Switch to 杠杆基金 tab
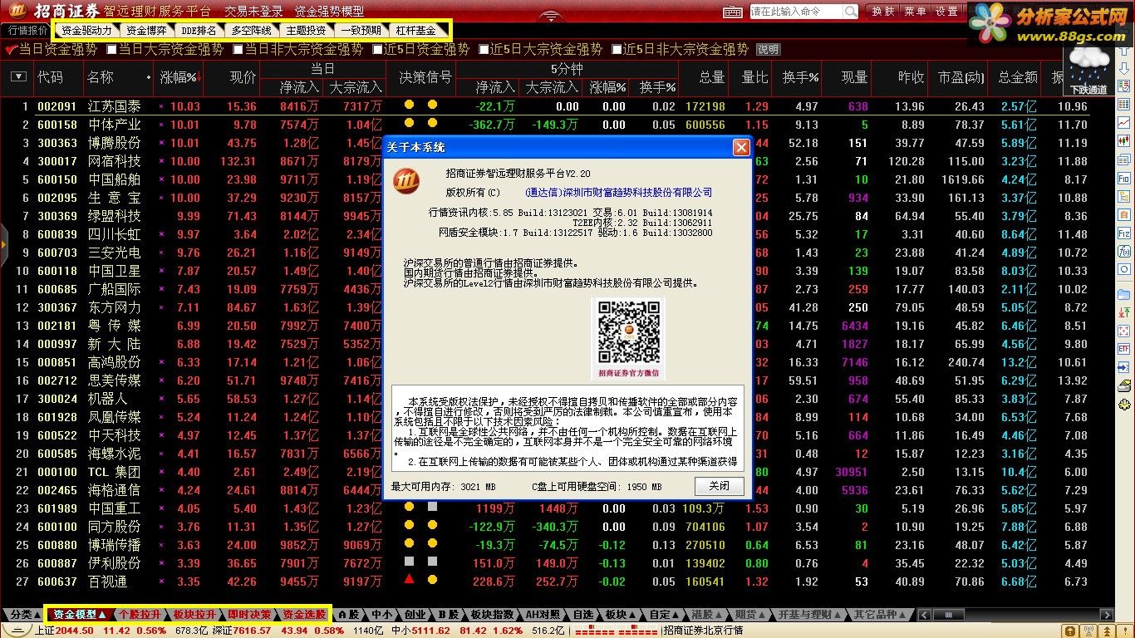 [416, 31]
